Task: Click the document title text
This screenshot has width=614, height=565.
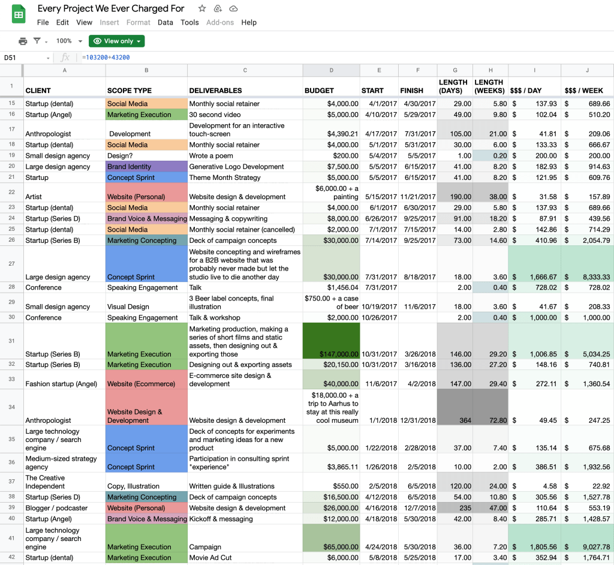Action: [111, 9]
